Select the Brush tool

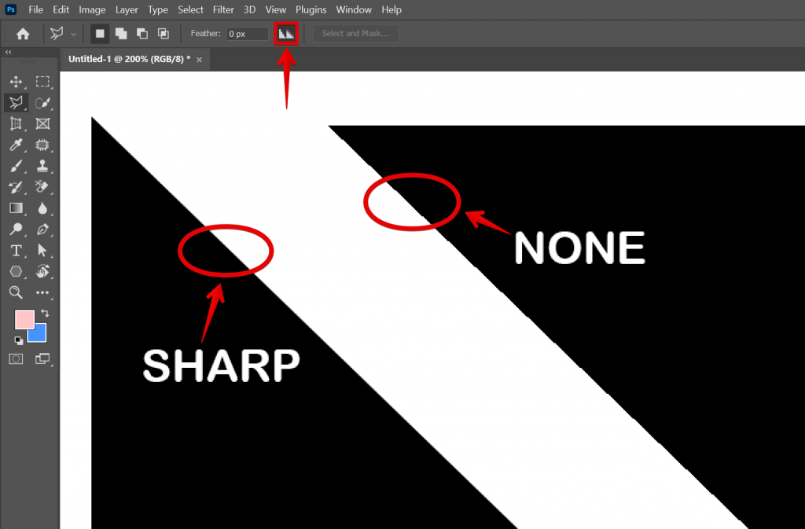click(x=16, y=166)
